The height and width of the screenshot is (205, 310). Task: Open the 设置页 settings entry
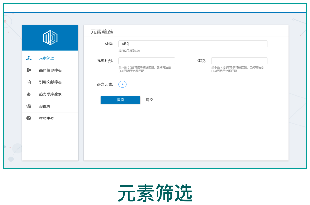point(44,106)
